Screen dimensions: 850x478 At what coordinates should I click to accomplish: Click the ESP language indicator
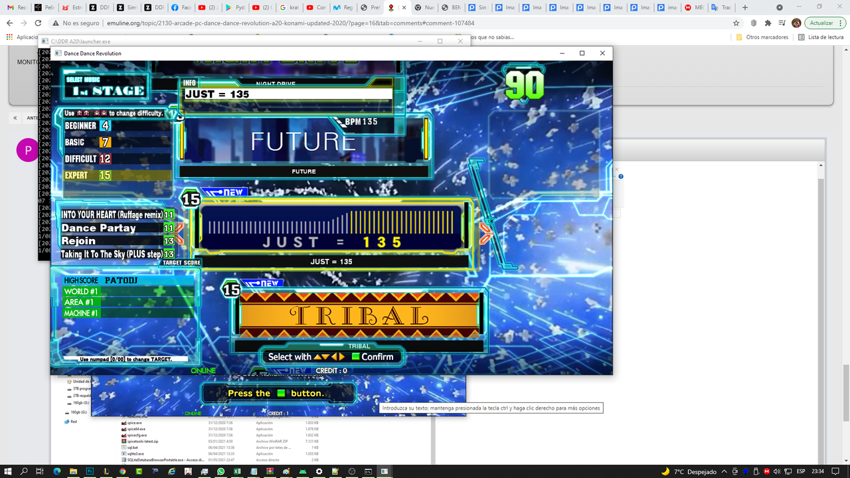[801, 471]
